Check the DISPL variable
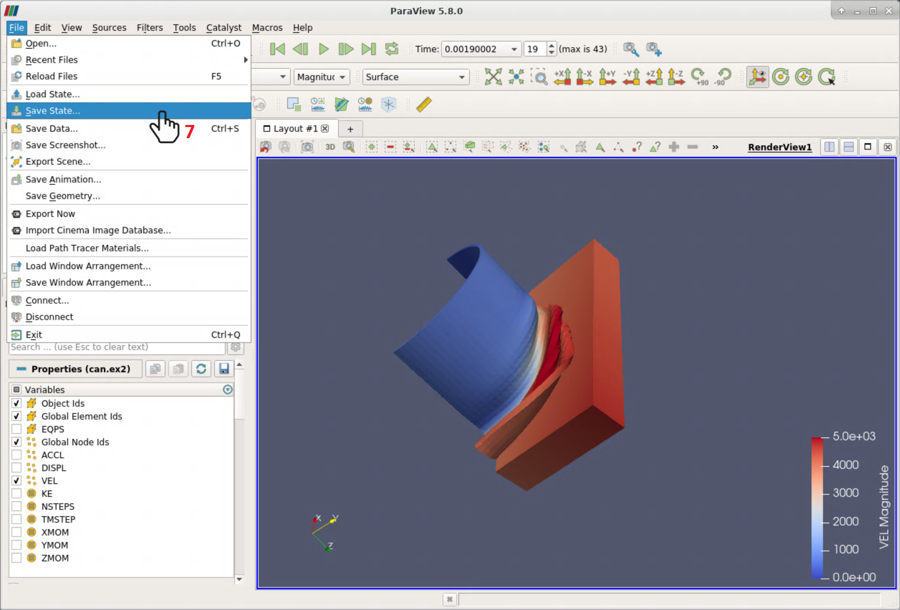The image size is (900, 610). click(16, 468)
